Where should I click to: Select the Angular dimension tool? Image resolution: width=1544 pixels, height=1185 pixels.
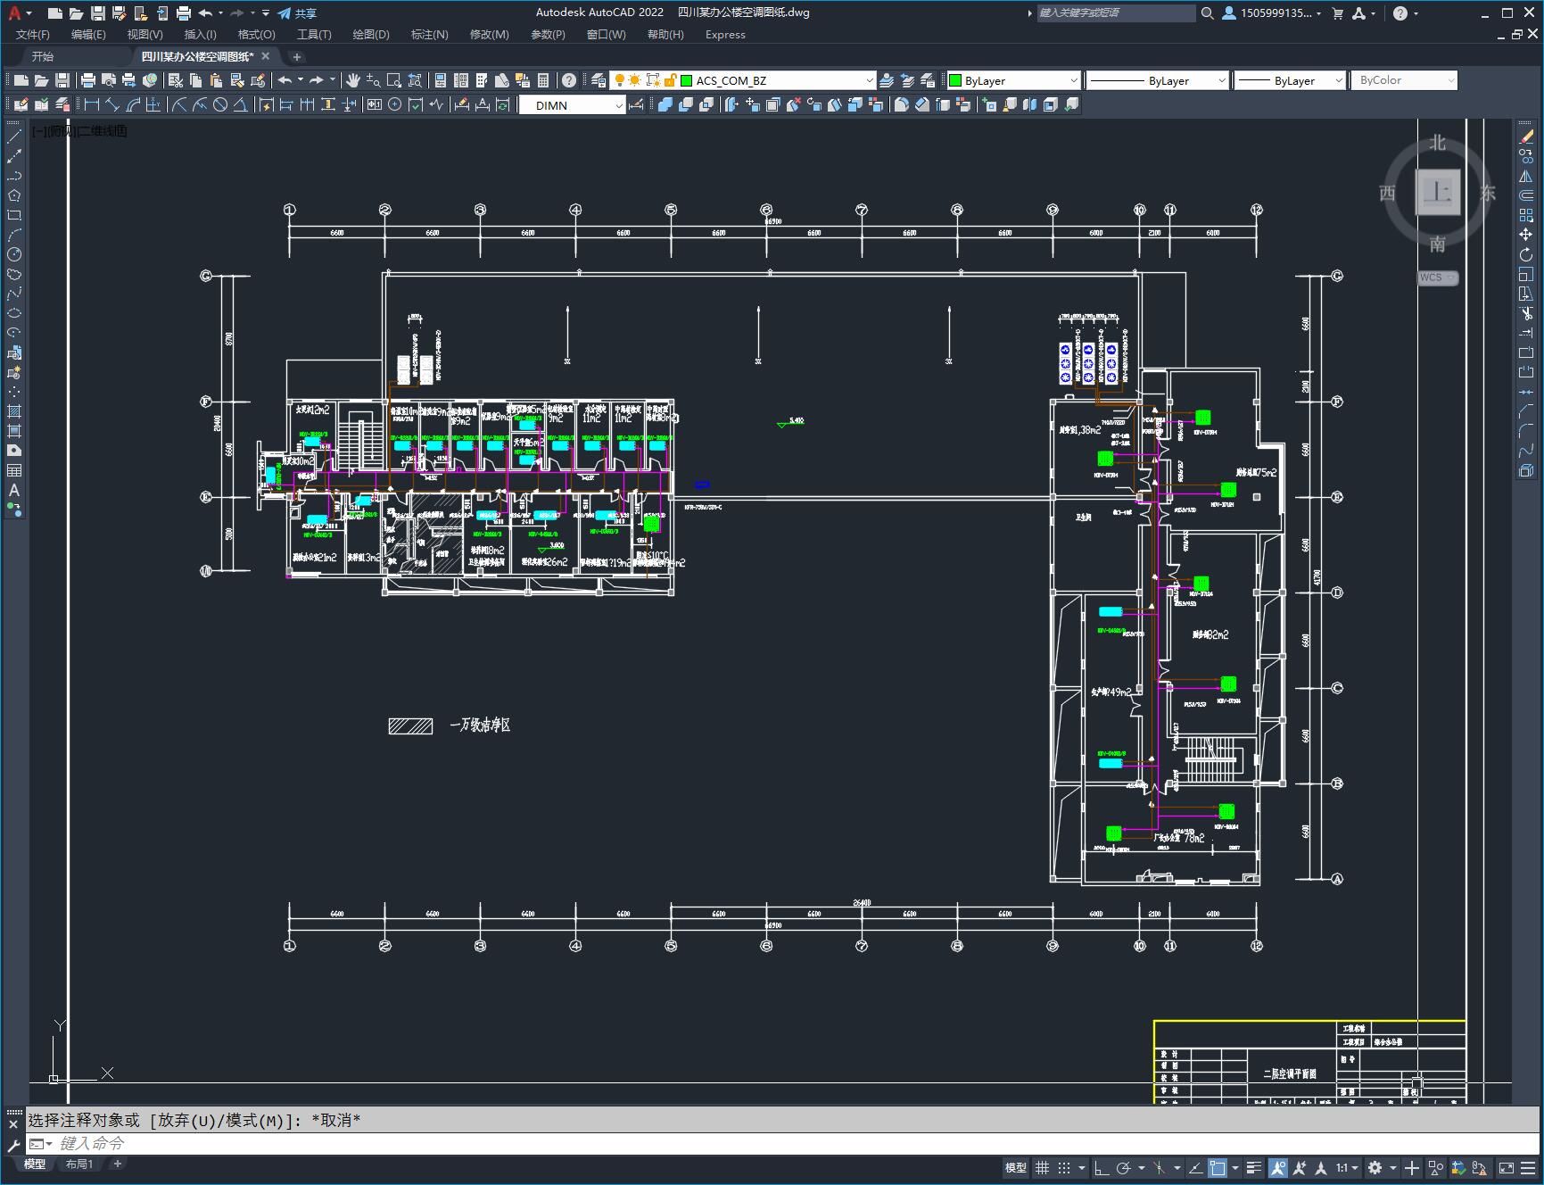[x=240, y=104]
